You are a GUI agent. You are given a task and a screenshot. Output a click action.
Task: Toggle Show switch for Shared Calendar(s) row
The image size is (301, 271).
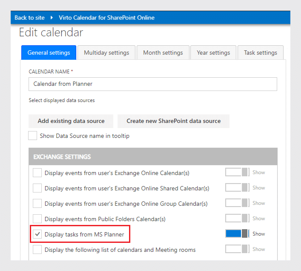click(x=237, y=187)
